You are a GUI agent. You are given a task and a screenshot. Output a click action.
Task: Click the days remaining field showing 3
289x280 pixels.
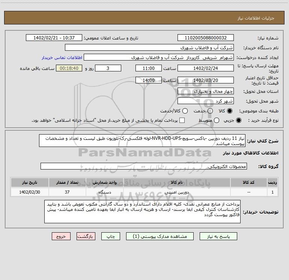point(108,68)
